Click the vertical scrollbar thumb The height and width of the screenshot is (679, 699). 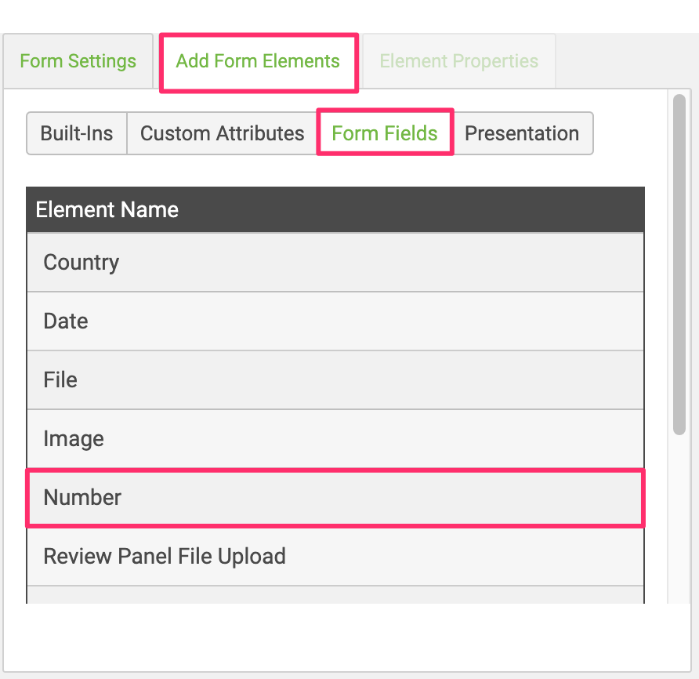[x=679, y=264]
